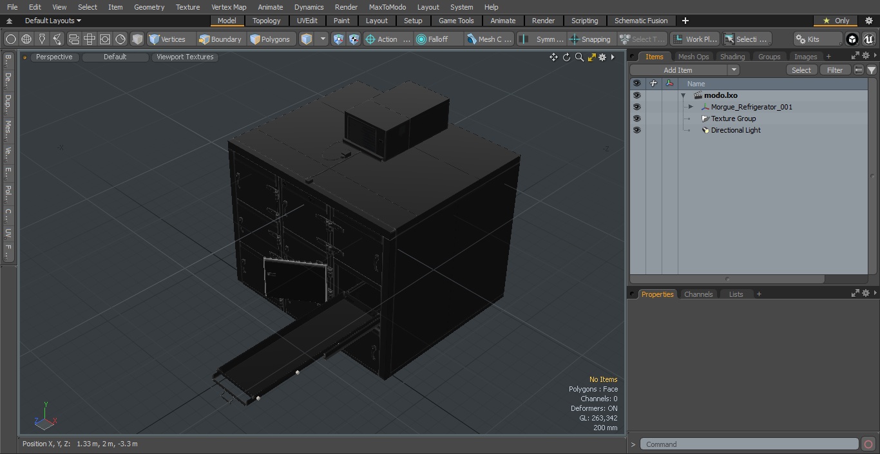
Task: Open the Work Plane menu
Action: point(694,39)
